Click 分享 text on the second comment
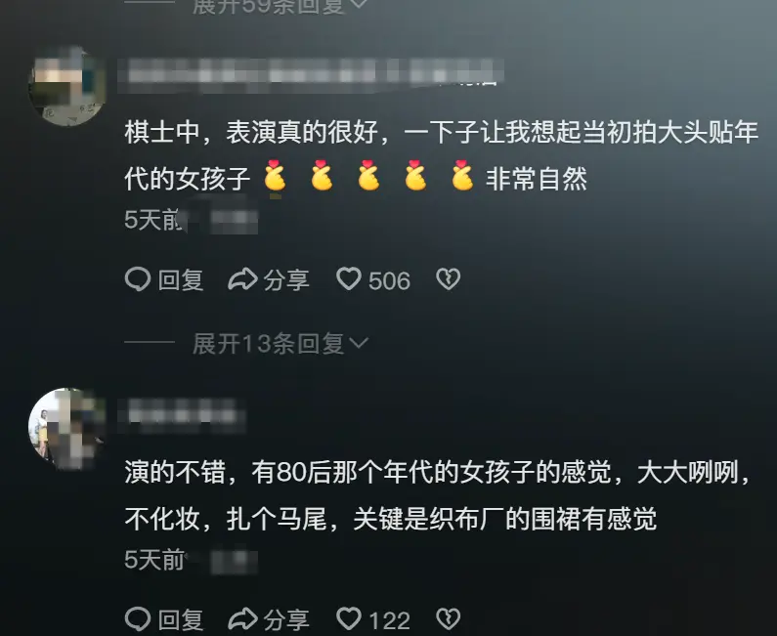 click(286, 620)
